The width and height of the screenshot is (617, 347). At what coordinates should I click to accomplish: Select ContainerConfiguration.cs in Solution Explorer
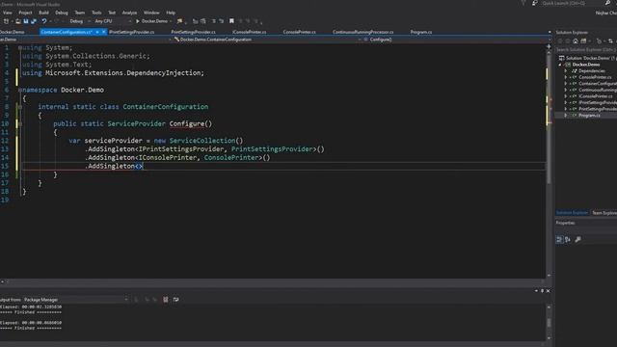click(598, 84)
